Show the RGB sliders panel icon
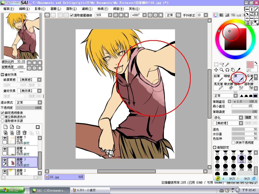 221,15
